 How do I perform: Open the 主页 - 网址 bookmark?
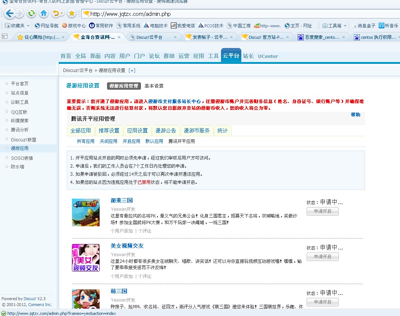point(298,26)
